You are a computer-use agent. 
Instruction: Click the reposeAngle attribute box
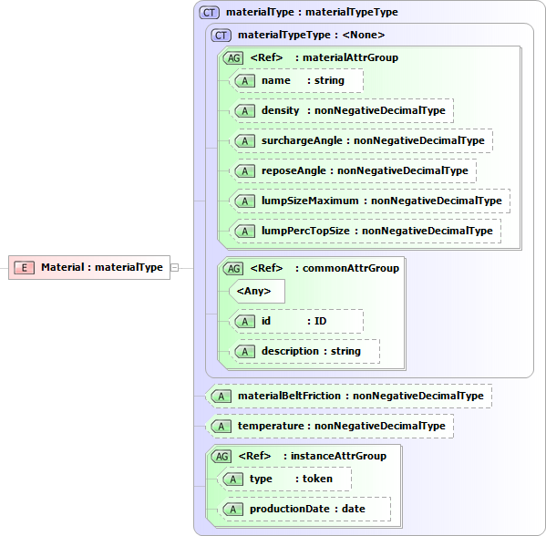point(353,170)
